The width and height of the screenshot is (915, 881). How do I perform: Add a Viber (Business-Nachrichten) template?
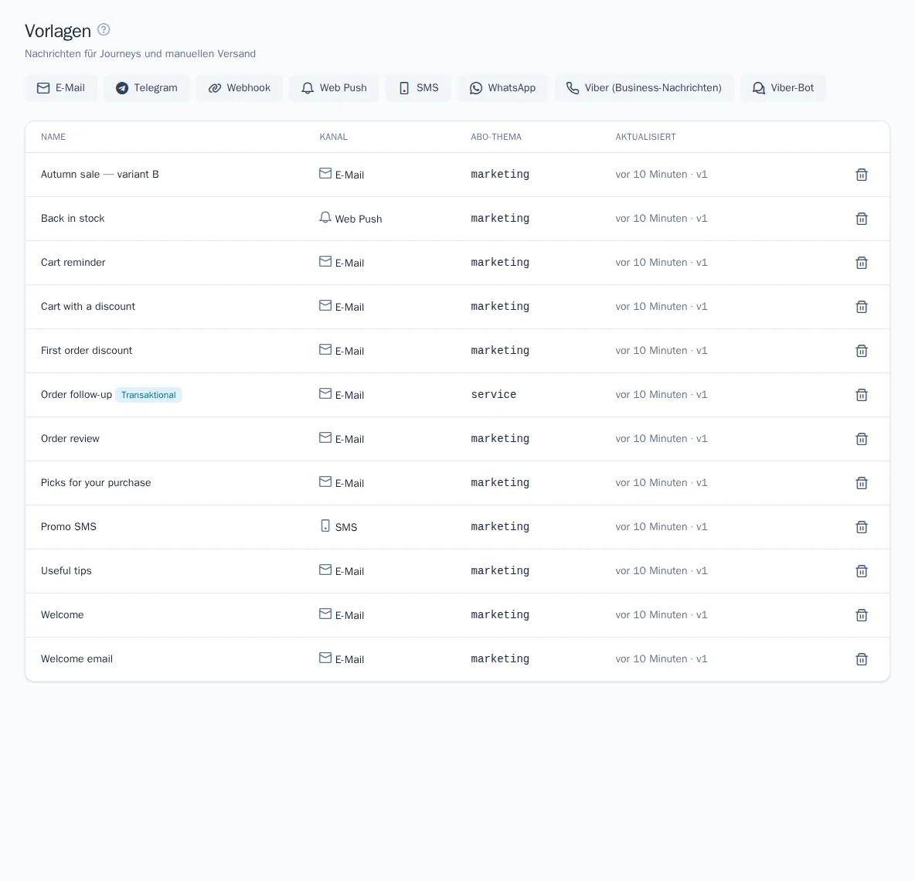click(x=645, y=88)
